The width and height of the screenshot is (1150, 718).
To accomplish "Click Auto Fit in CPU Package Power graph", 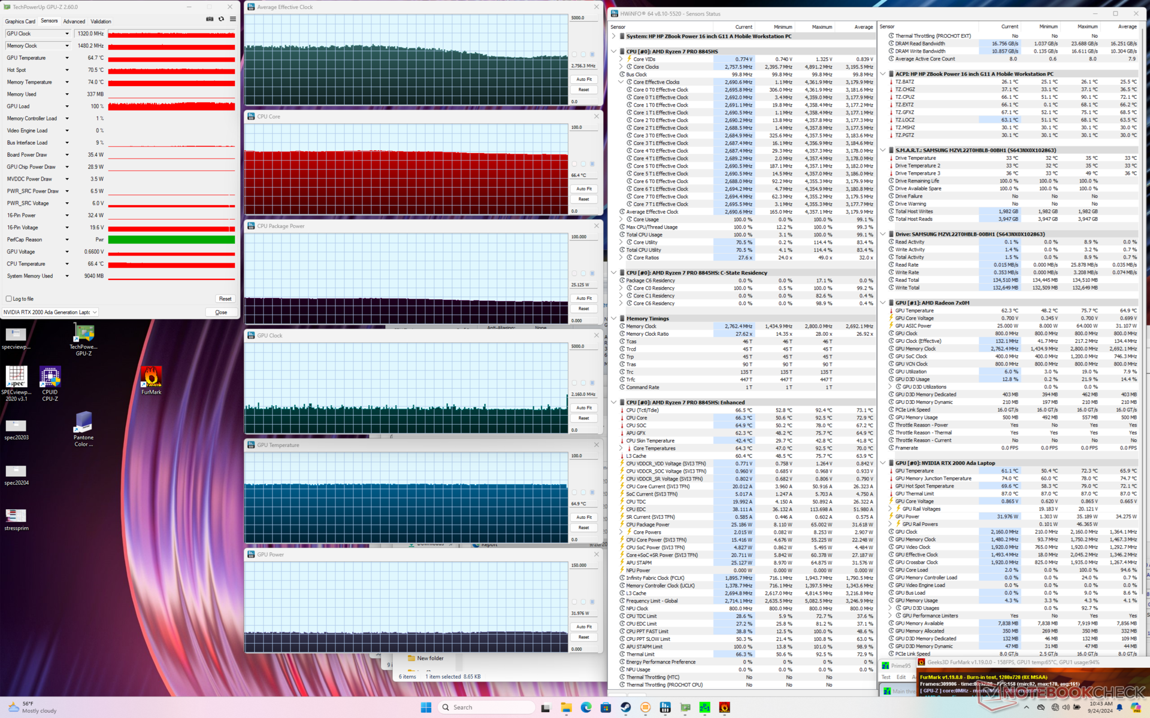I will point(584,298).
